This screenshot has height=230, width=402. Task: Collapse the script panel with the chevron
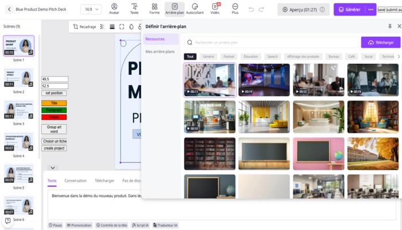click(53, 168)
